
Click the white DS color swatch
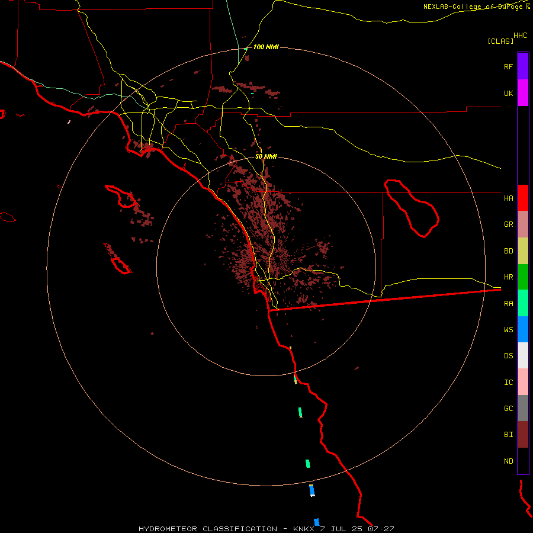click(x=523, y=355)
